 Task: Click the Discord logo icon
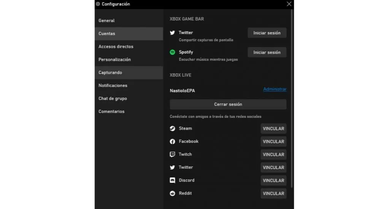point(172,180)
